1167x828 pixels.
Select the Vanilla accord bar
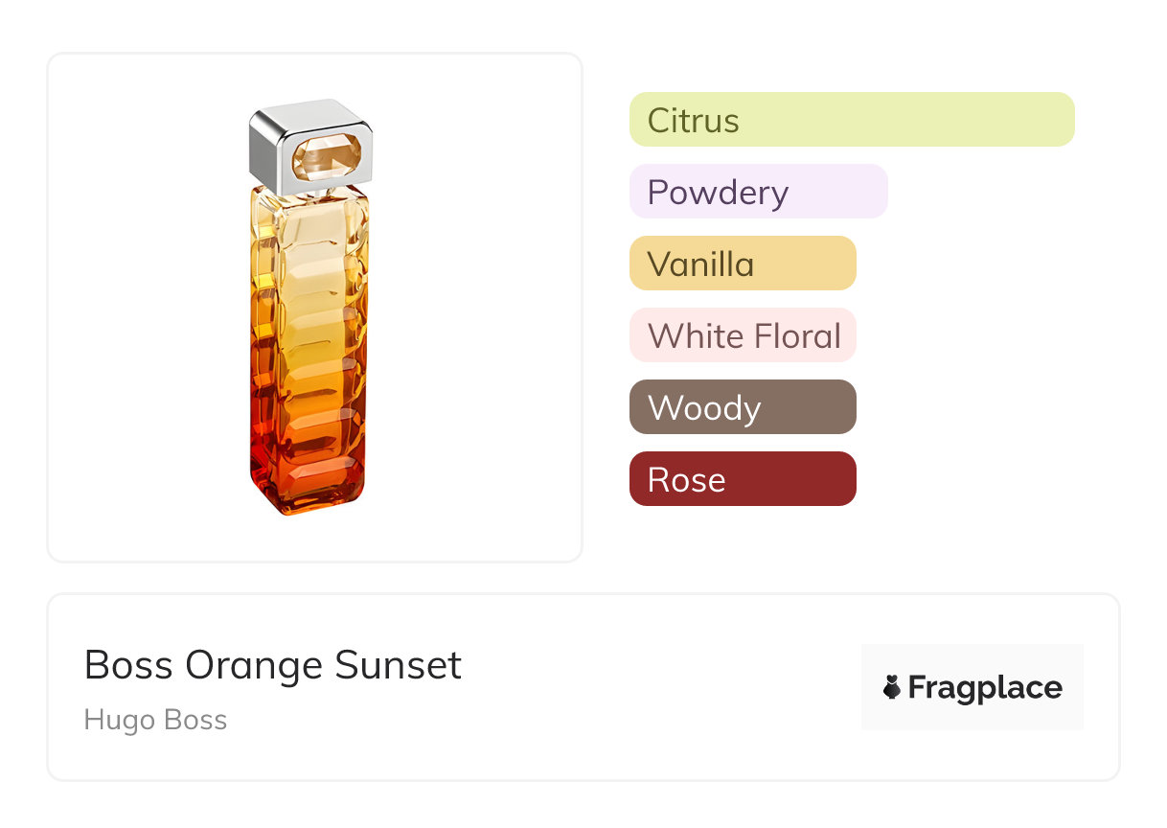coord(742,264)
